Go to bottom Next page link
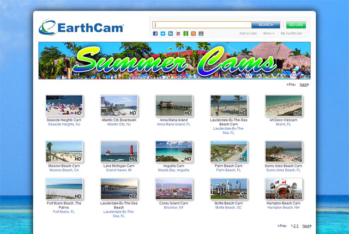The width and height of the screenshot is (349, 234). [307, 226]
